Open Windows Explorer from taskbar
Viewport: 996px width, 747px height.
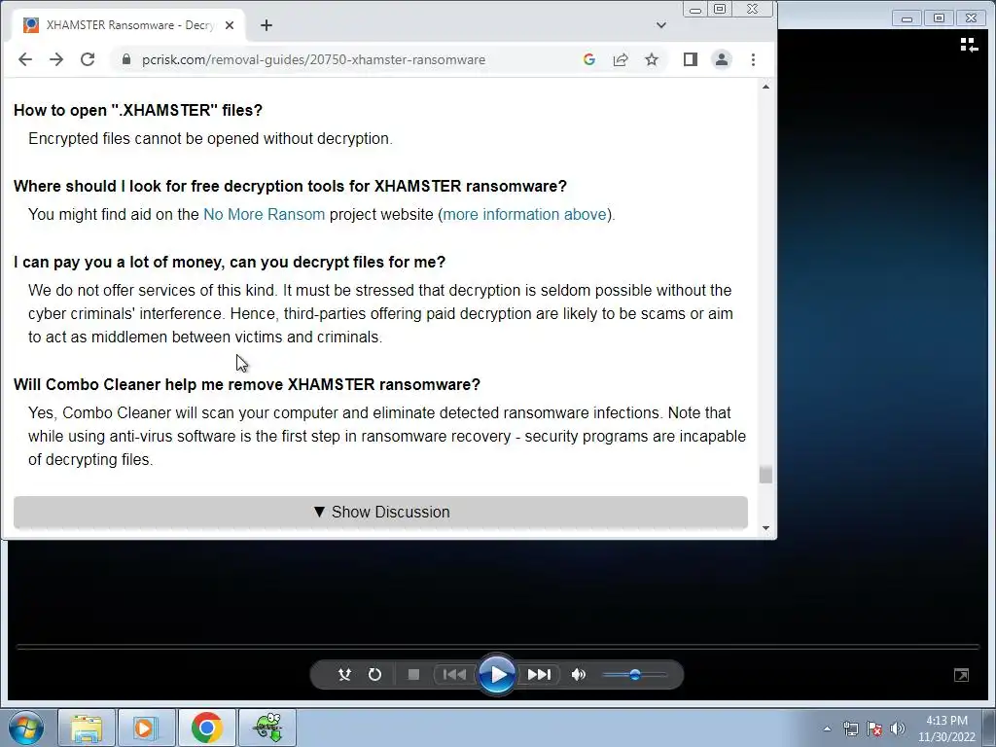click(87, 728)
